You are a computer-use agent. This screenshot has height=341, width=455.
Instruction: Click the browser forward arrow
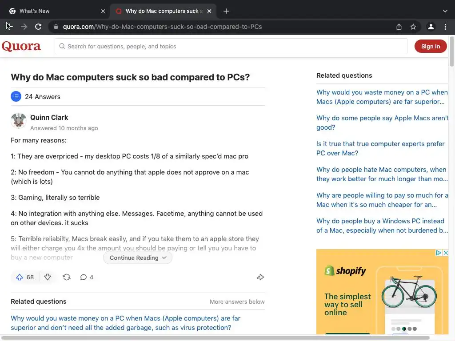click(24, 27)
